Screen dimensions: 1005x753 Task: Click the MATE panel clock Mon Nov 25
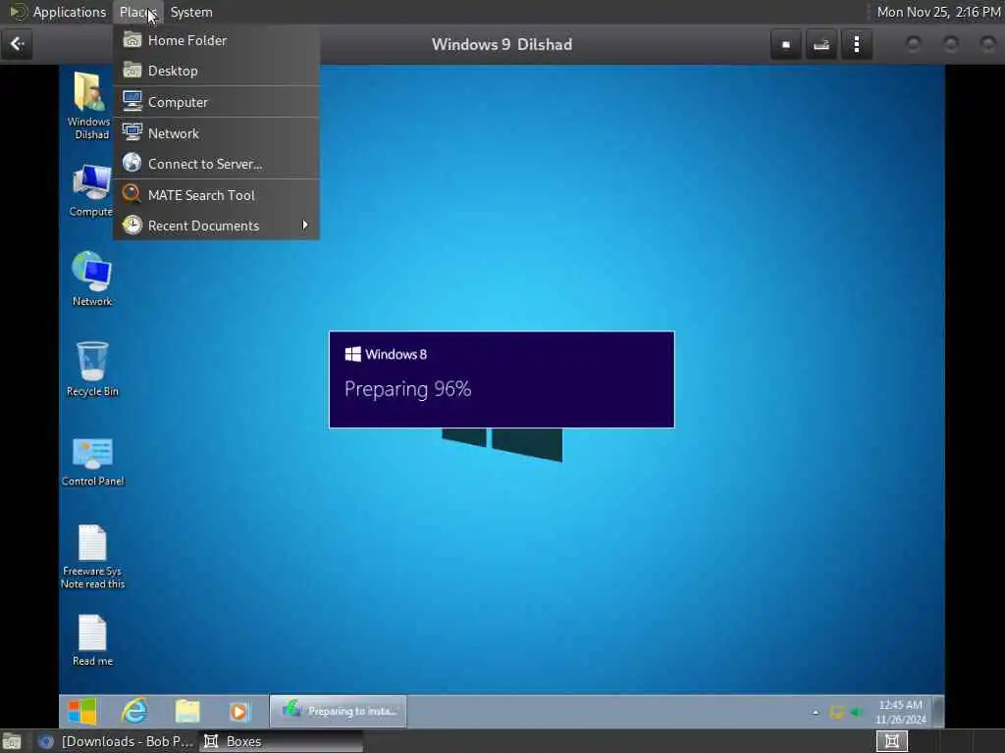pyautogui.click(x=938, y=12)
